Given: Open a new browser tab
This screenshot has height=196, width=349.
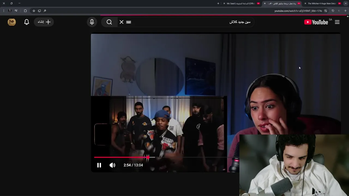Looking at the screenshot, I should click(x=218, y=4).
